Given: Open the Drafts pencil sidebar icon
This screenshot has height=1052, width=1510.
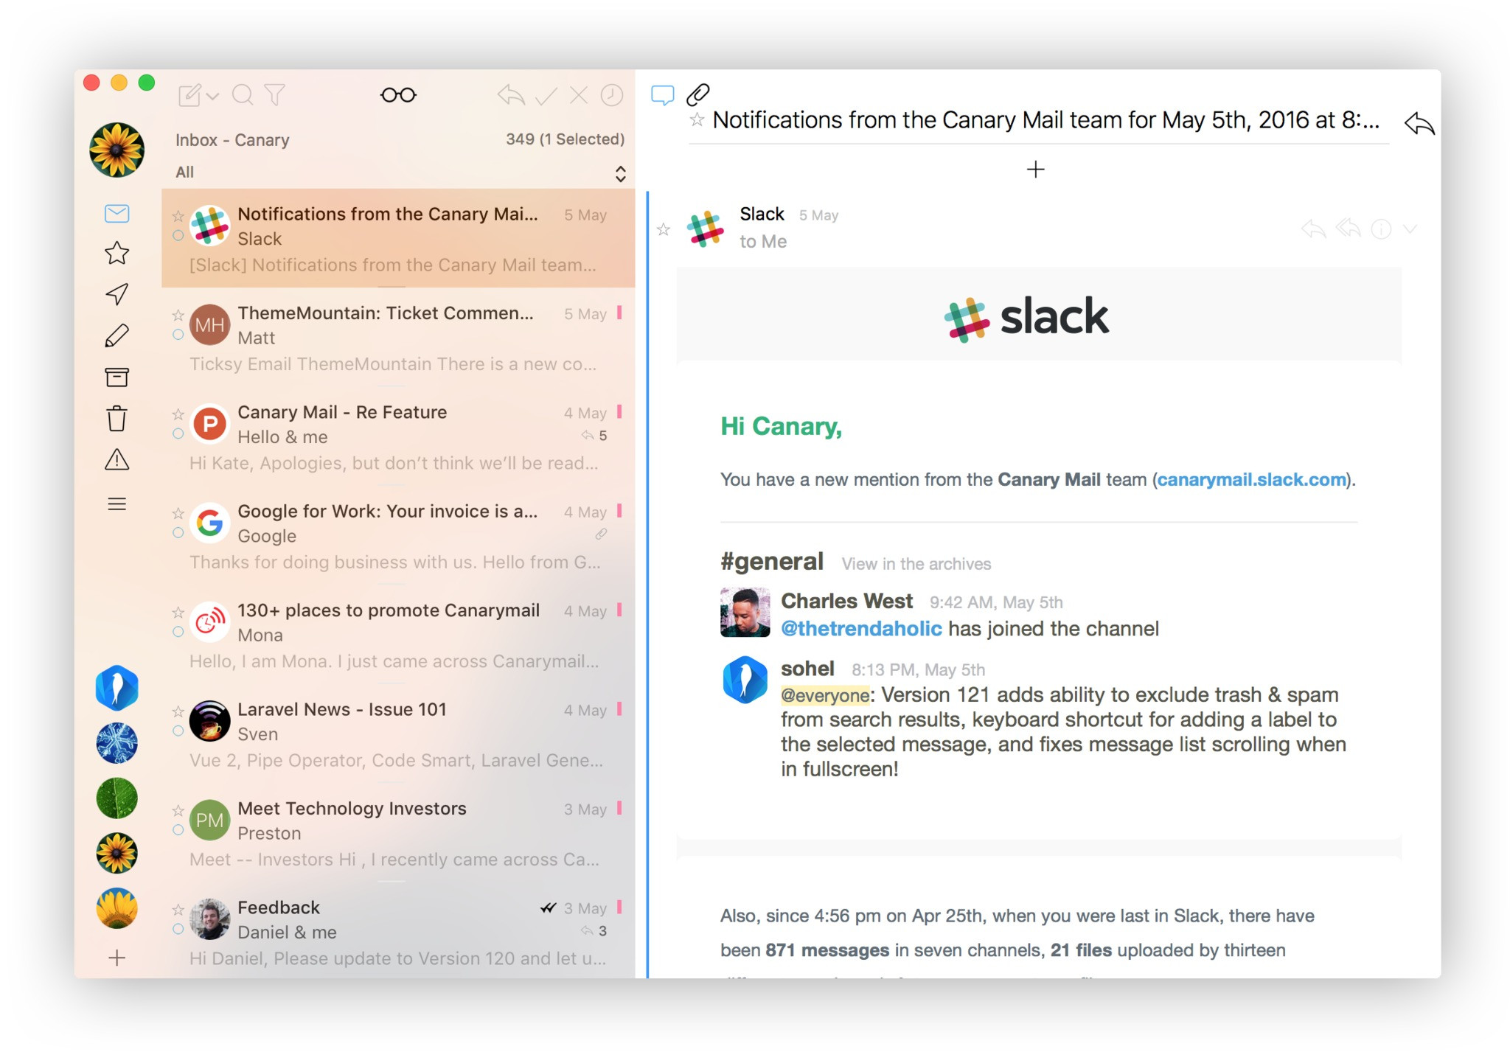Looking at the screenshot, I should click(116, 336).
